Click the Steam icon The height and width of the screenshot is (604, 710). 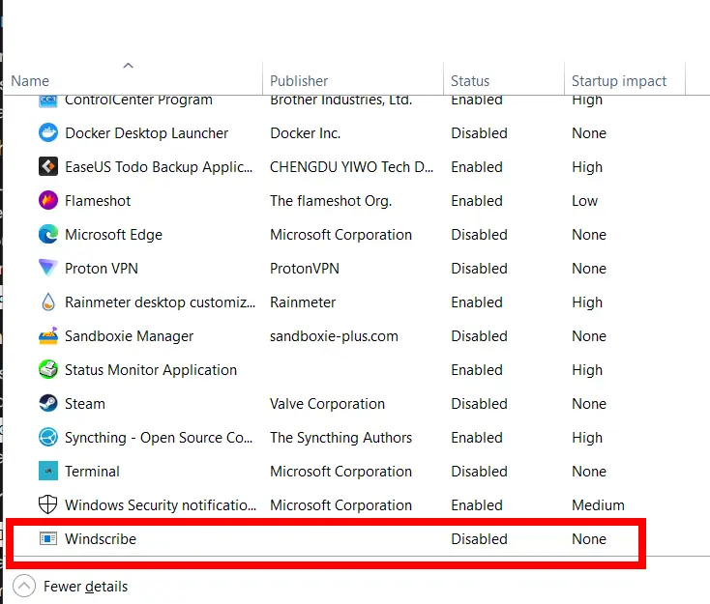pyautogui.click(x=47, y=404)
